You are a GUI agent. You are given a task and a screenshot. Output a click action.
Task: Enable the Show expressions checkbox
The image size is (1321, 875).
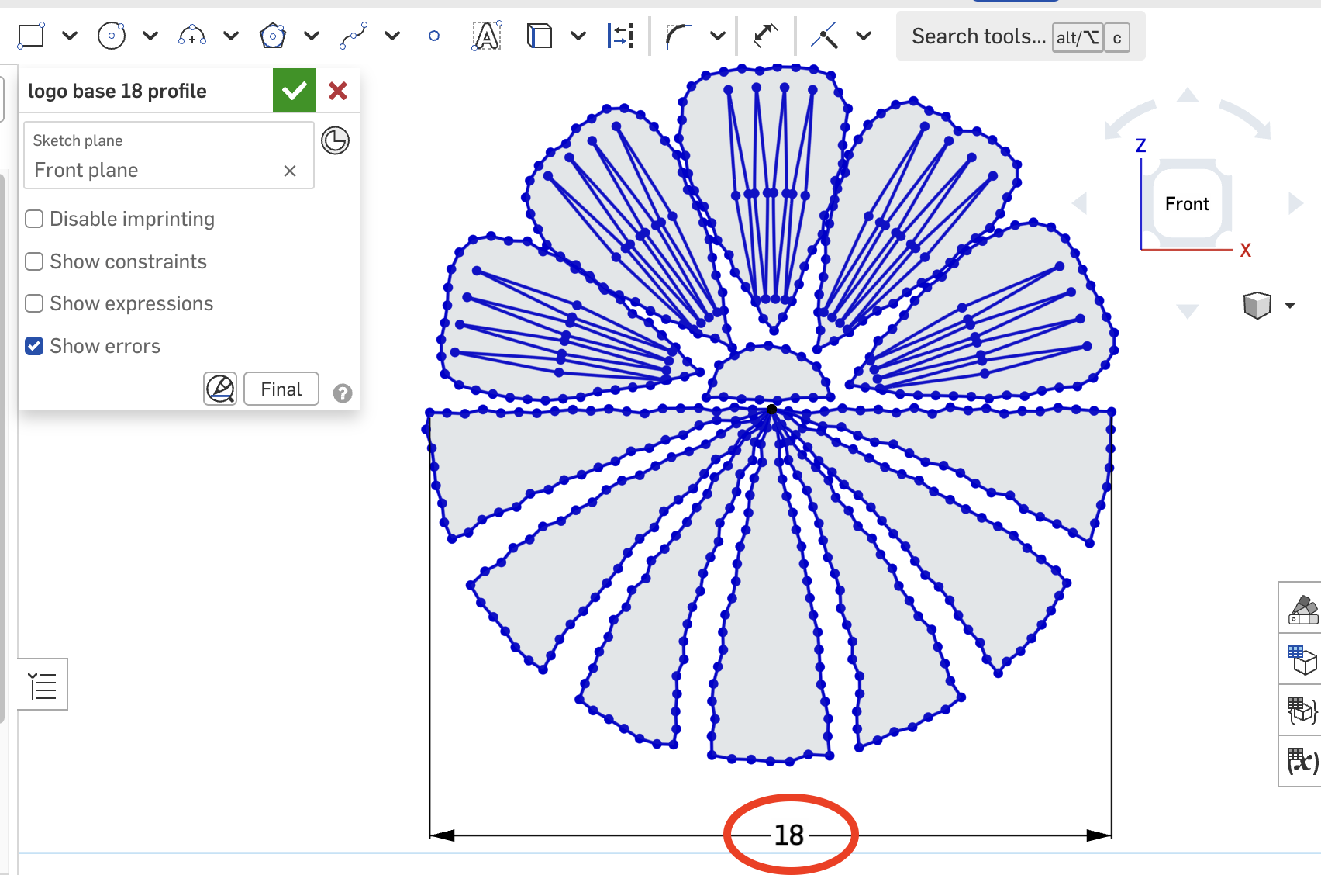click(x=34, y=303)
